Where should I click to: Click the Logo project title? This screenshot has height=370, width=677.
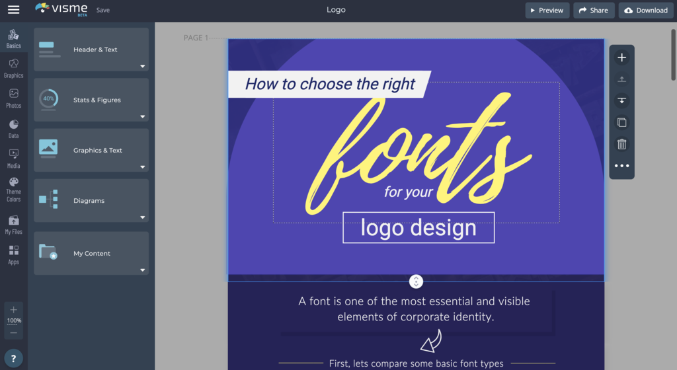pos(336,9)
